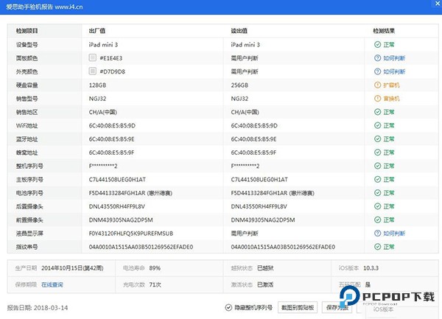Click the check icon in 主板序列号 row
Viewport: 442px width, 319px height.
pyautogui.click(x=377, y=179)
